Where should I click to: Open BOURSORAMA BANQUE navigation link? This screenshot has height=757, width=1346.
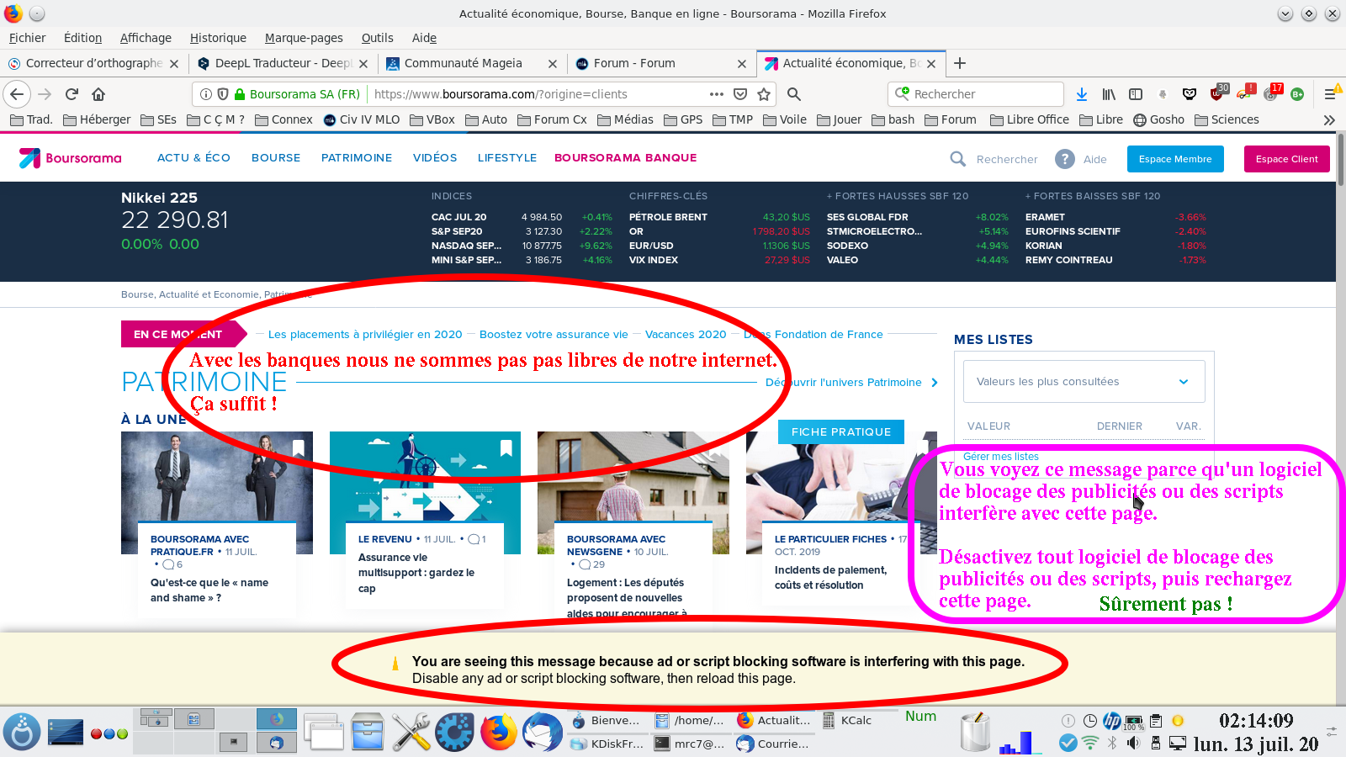[625, 157]
